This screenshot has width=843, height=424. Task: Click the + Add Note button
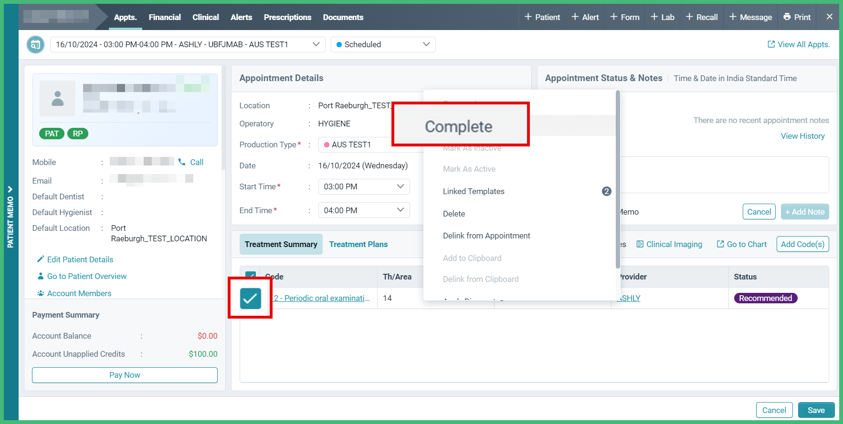point(805,212)
